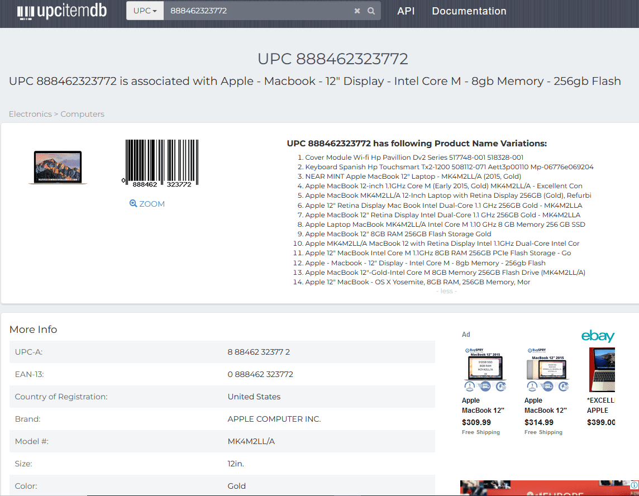The image size is (639, 496).
Task: Open the $399.00 Apple ad listing
Action: point(602,391)
